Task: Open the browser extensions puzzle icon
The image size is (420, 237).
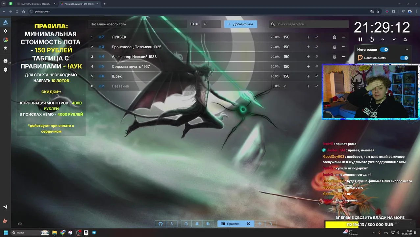Action: coord(393,12)
